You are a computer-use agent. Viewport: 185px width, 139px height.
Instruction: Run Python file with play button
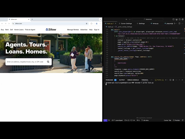(x=175, y=23)
